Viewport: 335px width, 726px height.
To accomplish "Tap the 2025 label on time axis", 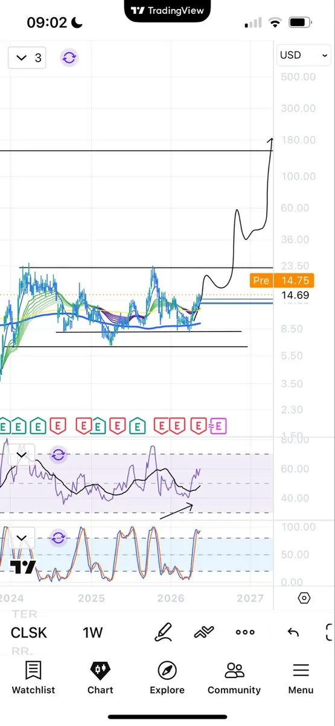I will click(91, 598).
